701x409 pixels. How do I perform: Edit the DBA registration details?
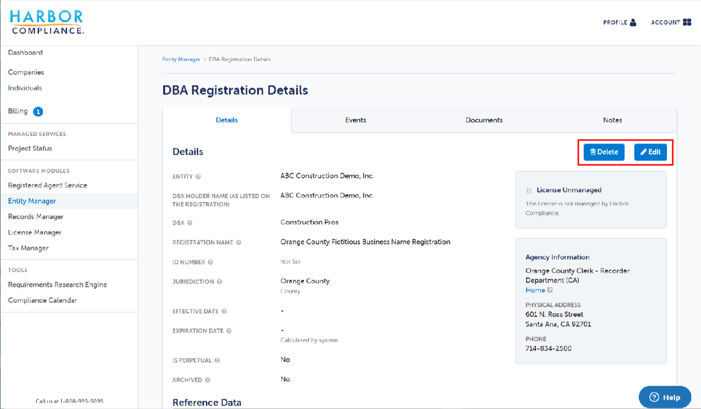650,152
